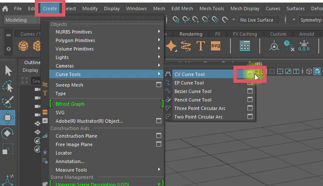The width and height of the screenshot is (323, 186).
Task: Open the Mesh Tools menu
Action: [x=211, y=8]
